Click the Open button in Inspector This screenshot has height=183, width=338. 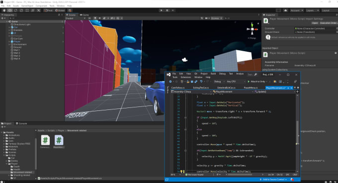click(x=315, y=23)
